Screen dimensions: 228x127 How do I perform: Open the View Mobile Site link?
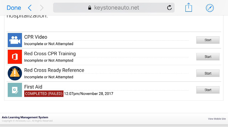(x=217, y=119)
